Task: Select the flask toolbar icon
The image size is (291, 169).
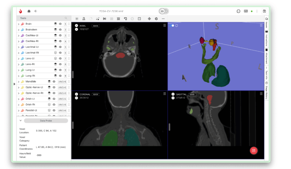Action: [84, 19]
